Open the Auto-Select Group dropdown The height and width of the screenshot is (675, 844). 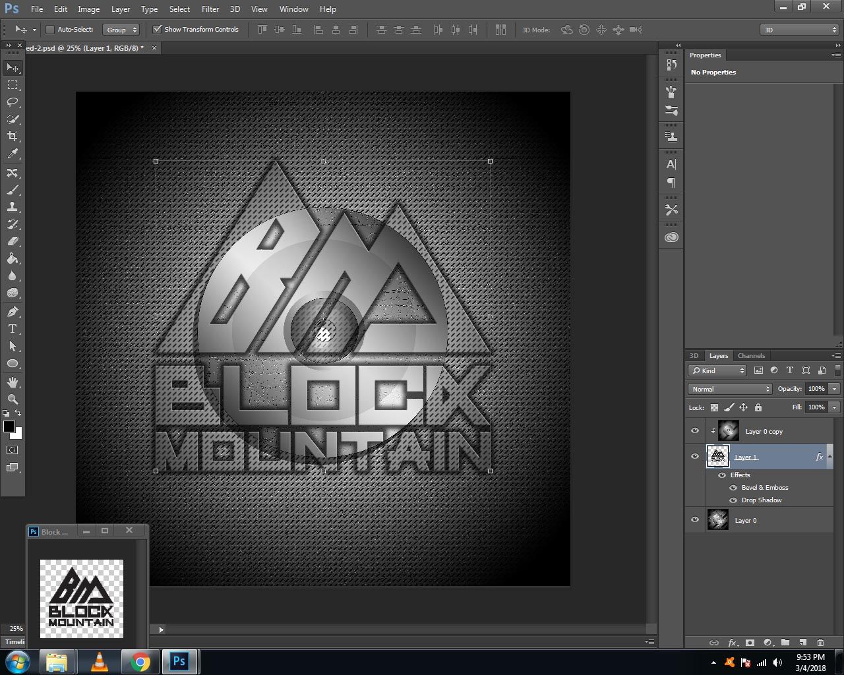(x=121, y=30)
